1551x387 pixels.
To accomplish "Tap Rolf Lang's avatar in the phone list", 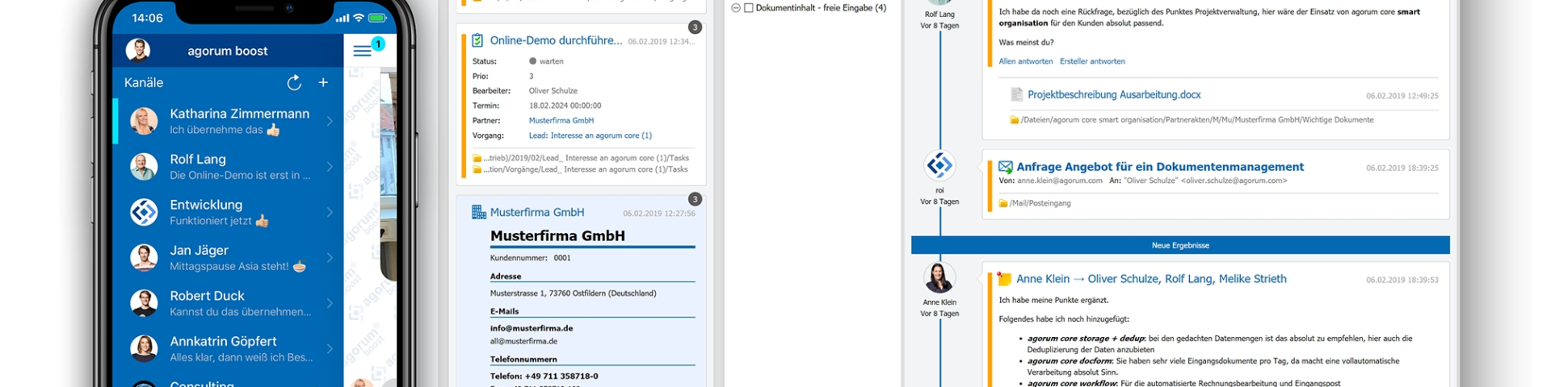I will (144, 167).
